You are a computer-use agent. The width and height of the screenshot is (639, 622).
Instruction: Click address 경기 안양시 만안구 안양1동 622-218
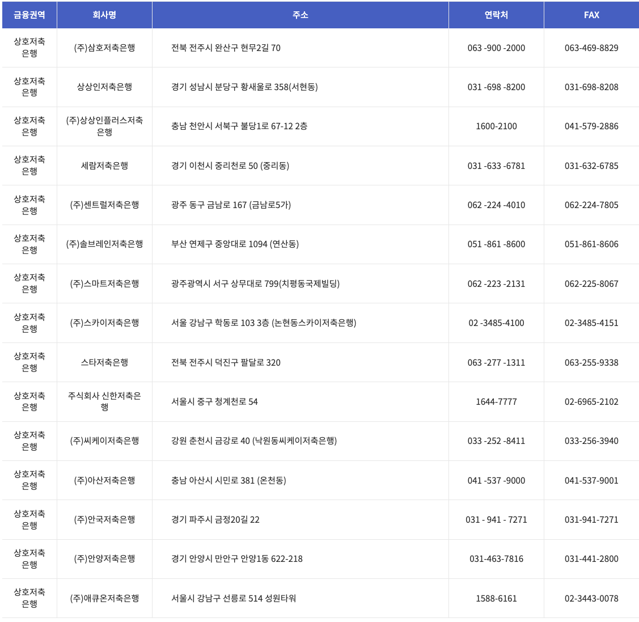coord(237,558)
